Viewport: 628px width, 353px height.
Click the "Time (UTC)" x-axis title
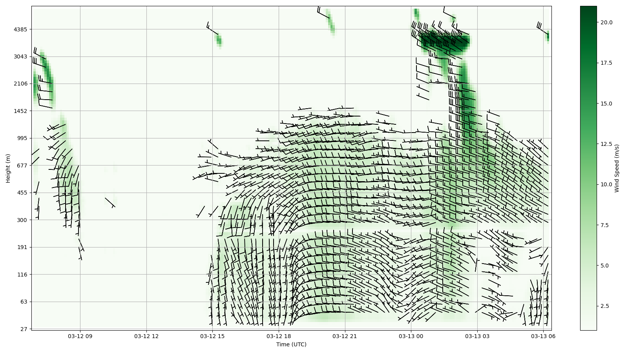(x=291, y=345)
